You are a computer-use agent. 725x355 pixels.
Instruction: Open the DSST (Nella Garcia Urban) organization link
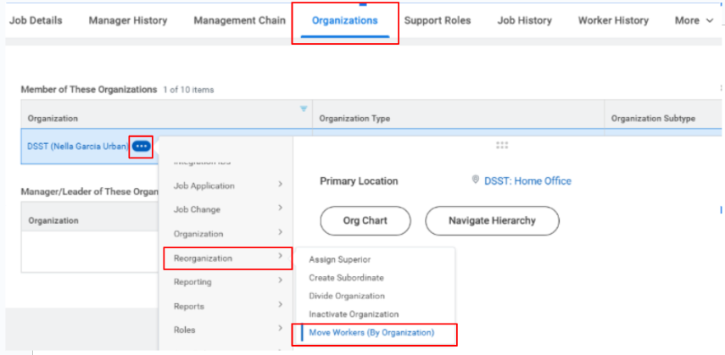click(77, 147)
